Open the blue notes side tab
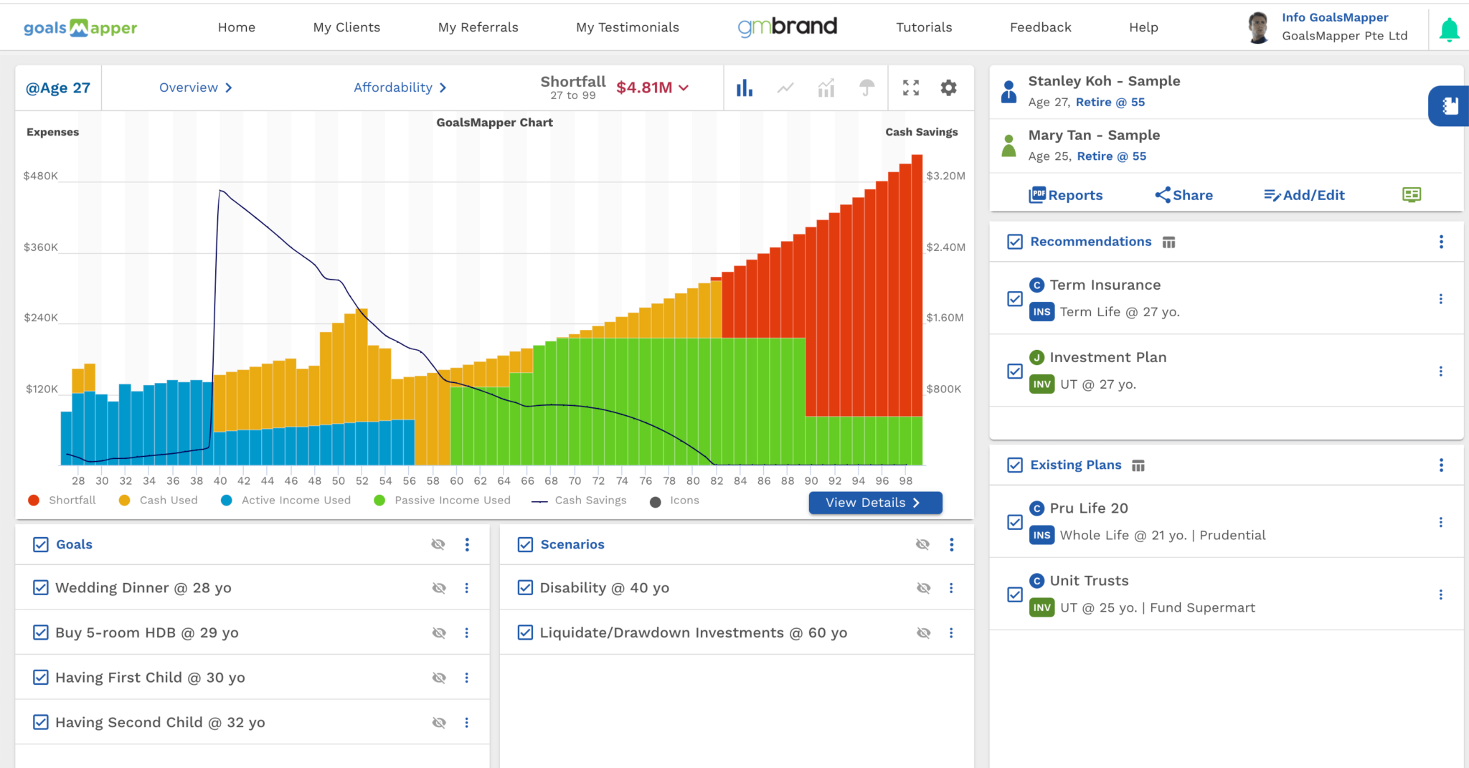Image resolution: width=1469 pixels, height=768 pixels. point(1450,106)
